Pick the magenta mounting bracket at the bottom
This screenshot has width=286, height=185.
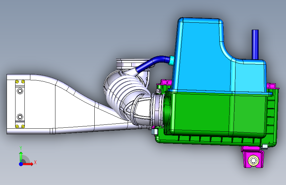click(x=253, y=157)
